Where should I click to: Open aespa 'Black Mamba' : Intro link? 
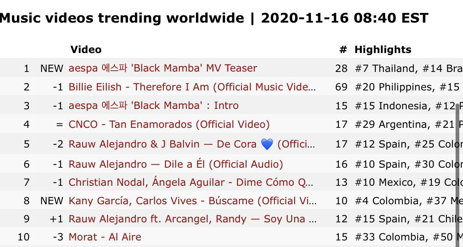[154, 106]
